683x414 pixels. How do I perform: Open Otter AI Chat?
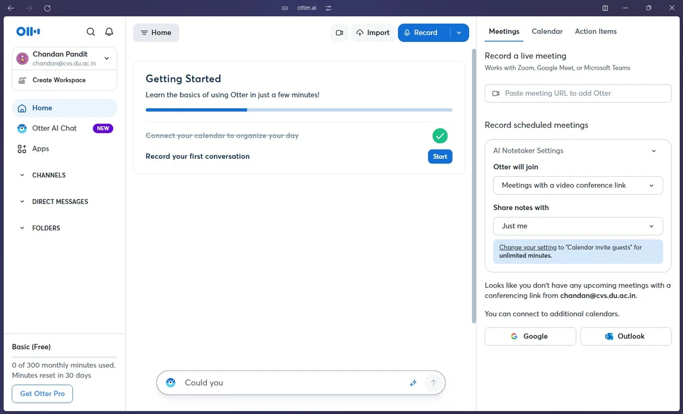[x=54, y=129]
